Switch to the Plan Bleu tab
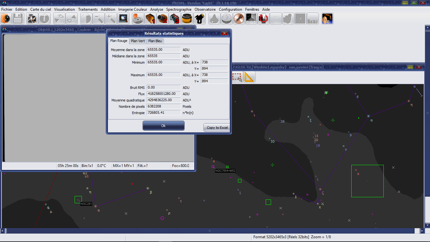The width and height of the screenshot is (430, 242). (x=155, y=41)
